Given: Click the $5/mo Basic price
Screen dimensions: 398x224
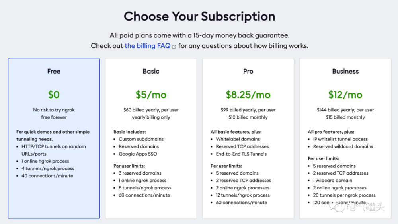Looking at the screenshot, I should coord(151,95).
